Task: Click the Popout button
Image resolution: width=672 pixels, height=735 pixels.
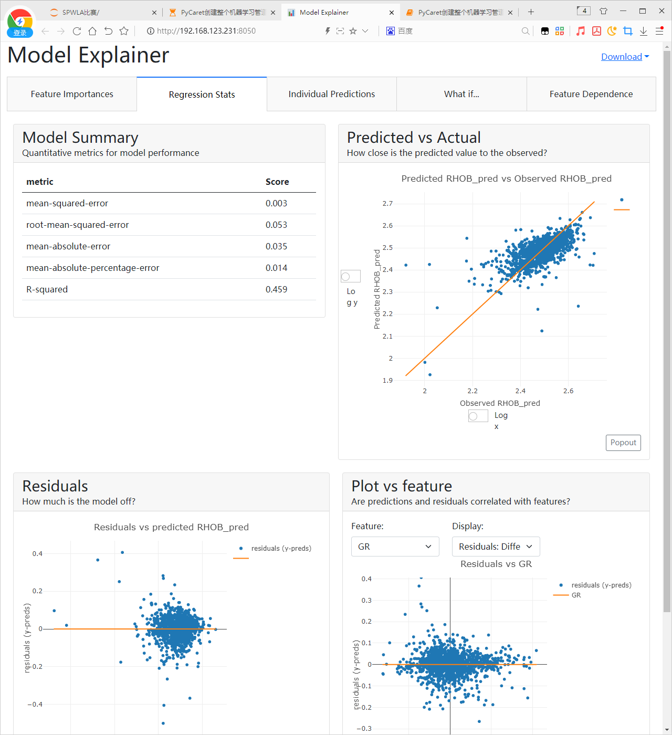Action: click(x=623, y=443)
